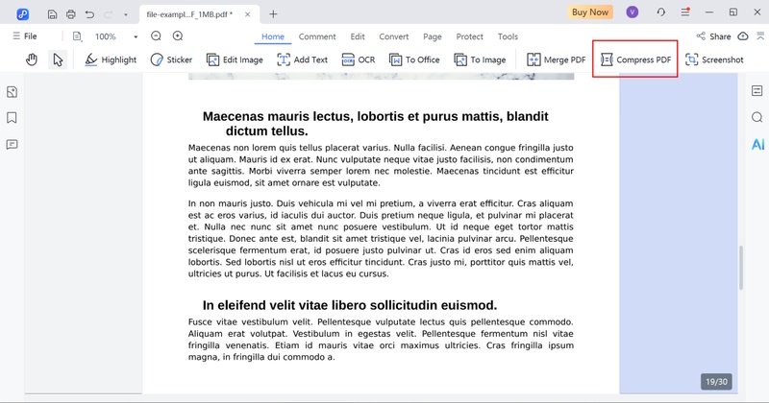Image resolution: width=769 pixels, height=403 pixels.
Task: Click Compress PDF
Action: click(635, 59)
